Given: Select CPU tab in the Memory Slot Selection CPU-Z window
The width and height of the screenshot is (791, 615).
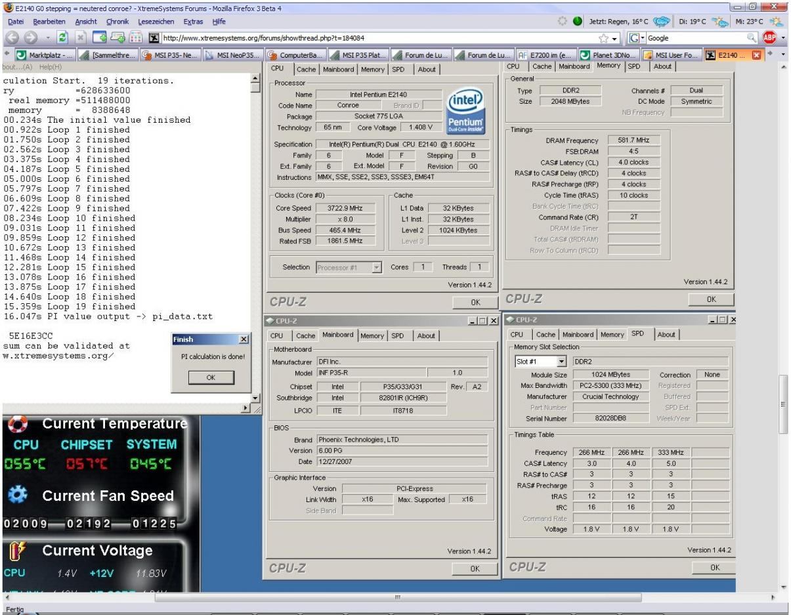Looking at the screenshot, I should pos(516,334).
